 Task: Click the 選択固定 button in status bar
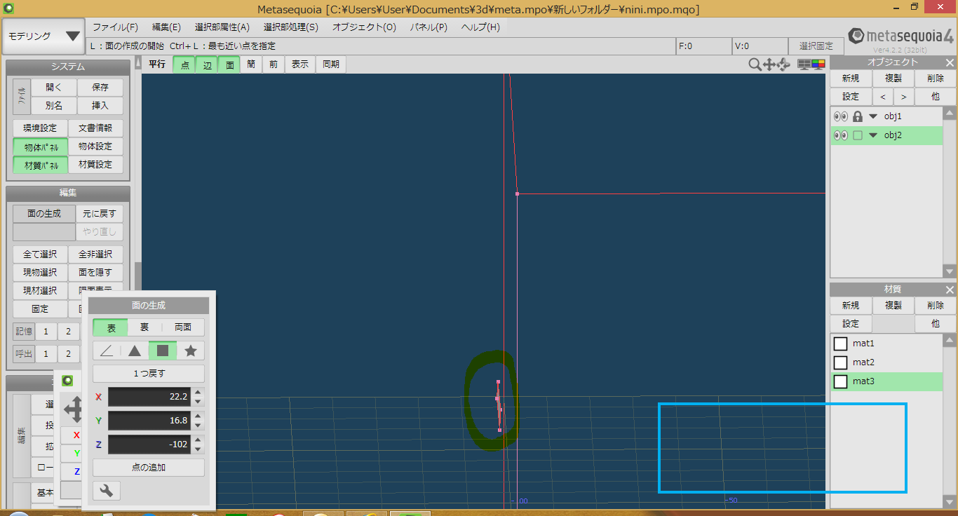pos(816,46)
